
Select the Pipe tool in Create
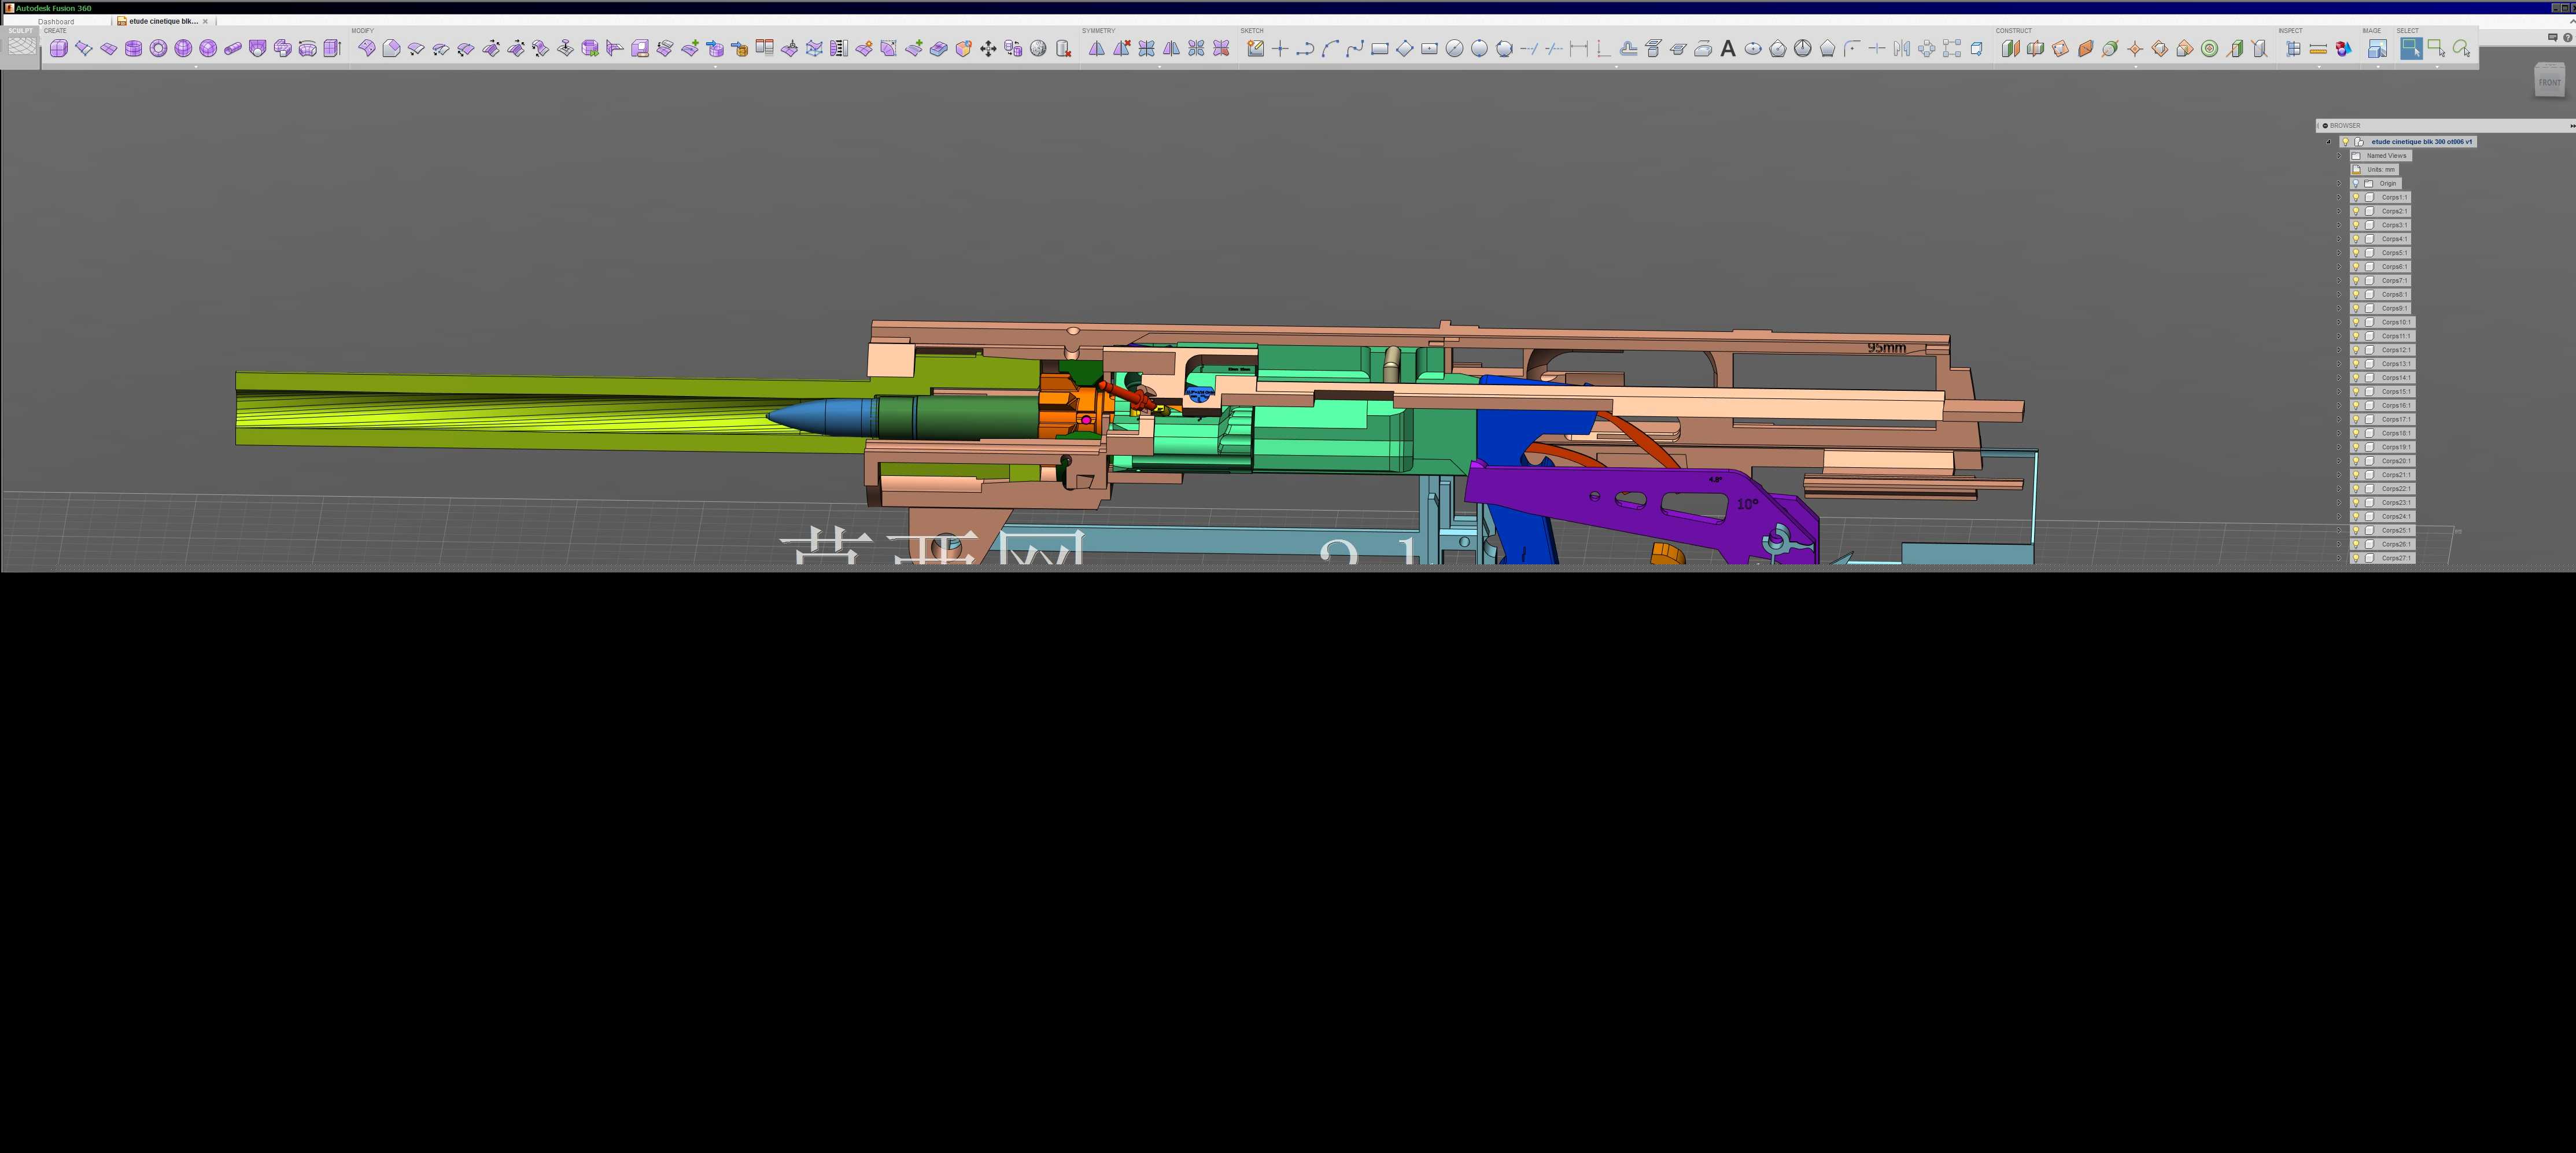pyautogui.click(x=233, y=48)
